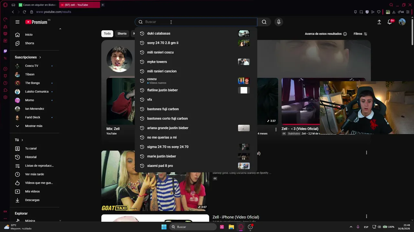This screenshot has width=414, height=232.
Task: Open Tu canal in the sidebar
Action: (x=35, y=149)
